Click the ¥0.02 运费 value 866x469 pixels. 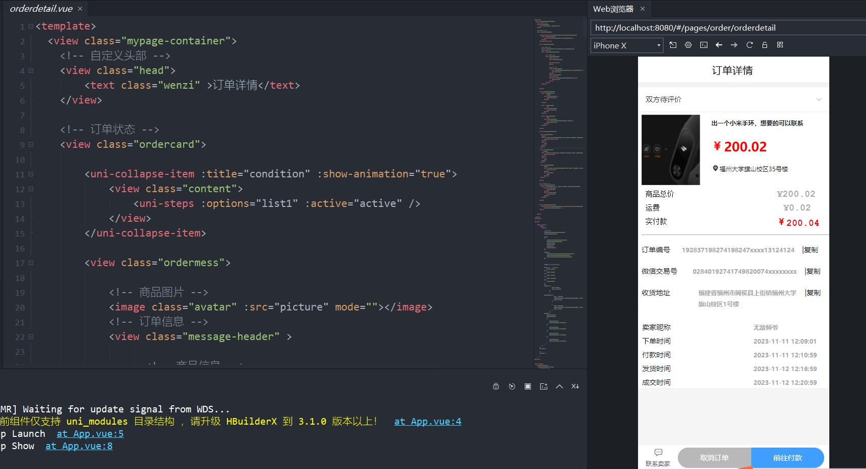(797, 207)
